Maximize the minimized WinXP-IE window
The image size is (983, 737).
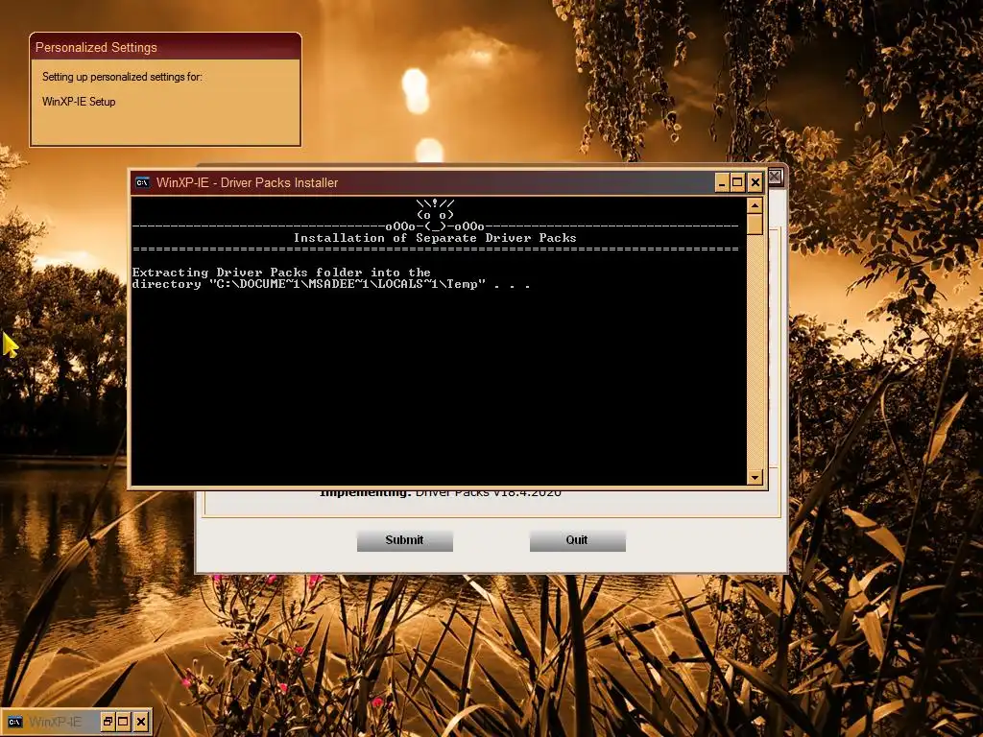pyautogui.click(x=124, y=722)
